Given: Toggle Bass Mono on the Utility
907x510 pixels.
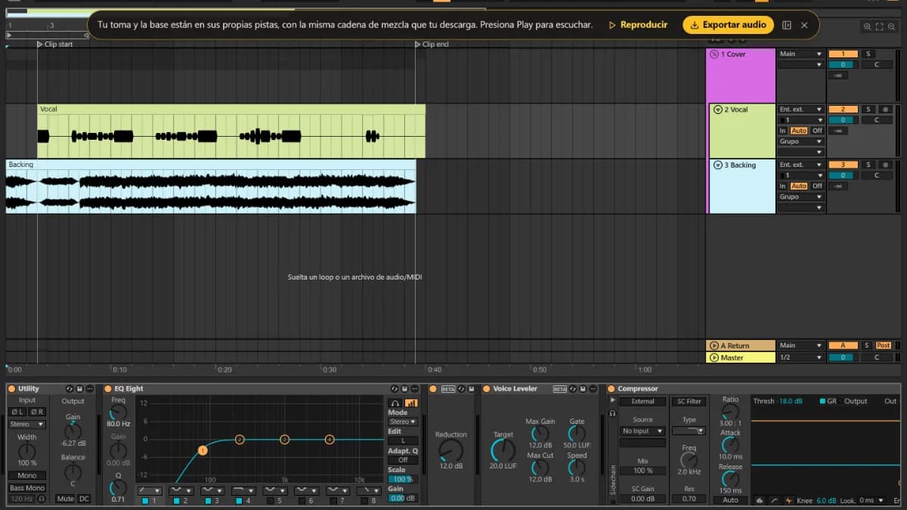Looking at the screenshot, I should [x=27, y=488].
